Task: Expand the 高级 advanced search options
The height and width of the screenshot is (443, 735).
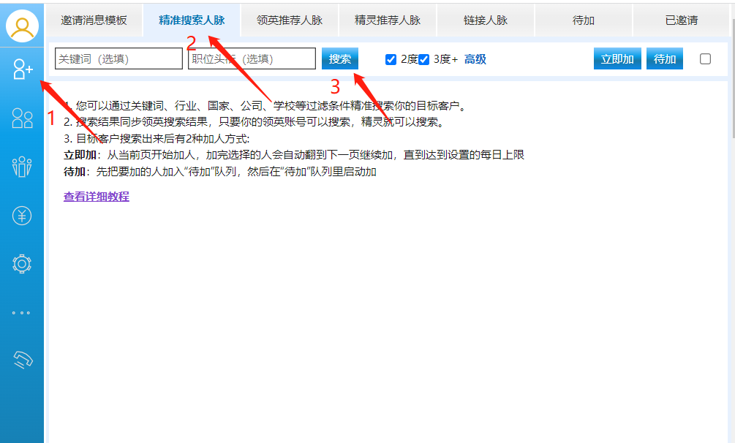Action: click(475, 59)
